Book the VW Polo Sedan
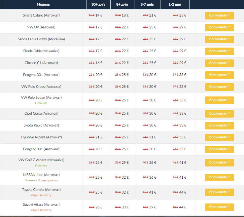Image resolution: width=244 pixels, height=217 pixels. (219, 100)
